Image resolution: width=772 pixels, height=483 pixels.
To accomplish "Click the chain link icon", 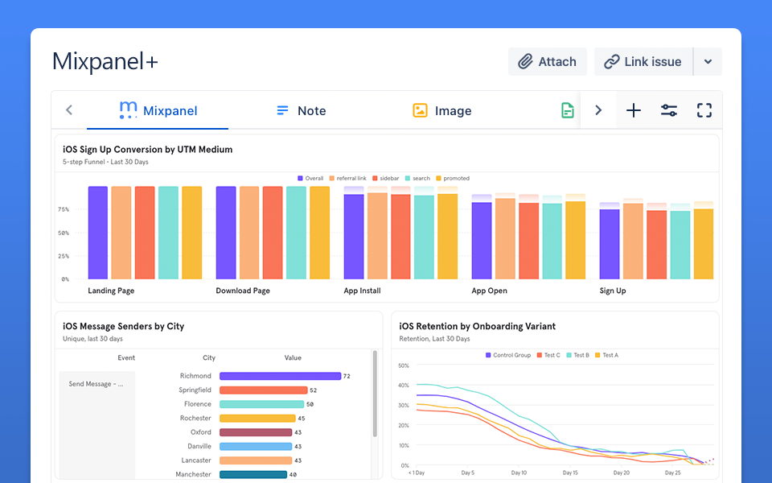I will [611, 62].
